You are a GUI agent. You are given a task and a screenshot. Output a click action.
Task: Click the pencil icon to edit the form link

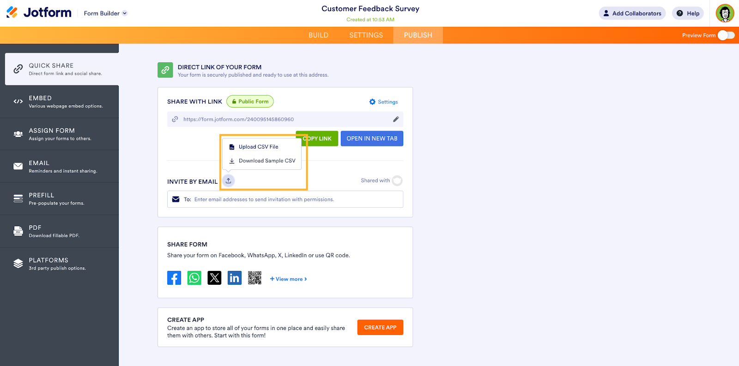pyautogui.click(x=396, y=119)
